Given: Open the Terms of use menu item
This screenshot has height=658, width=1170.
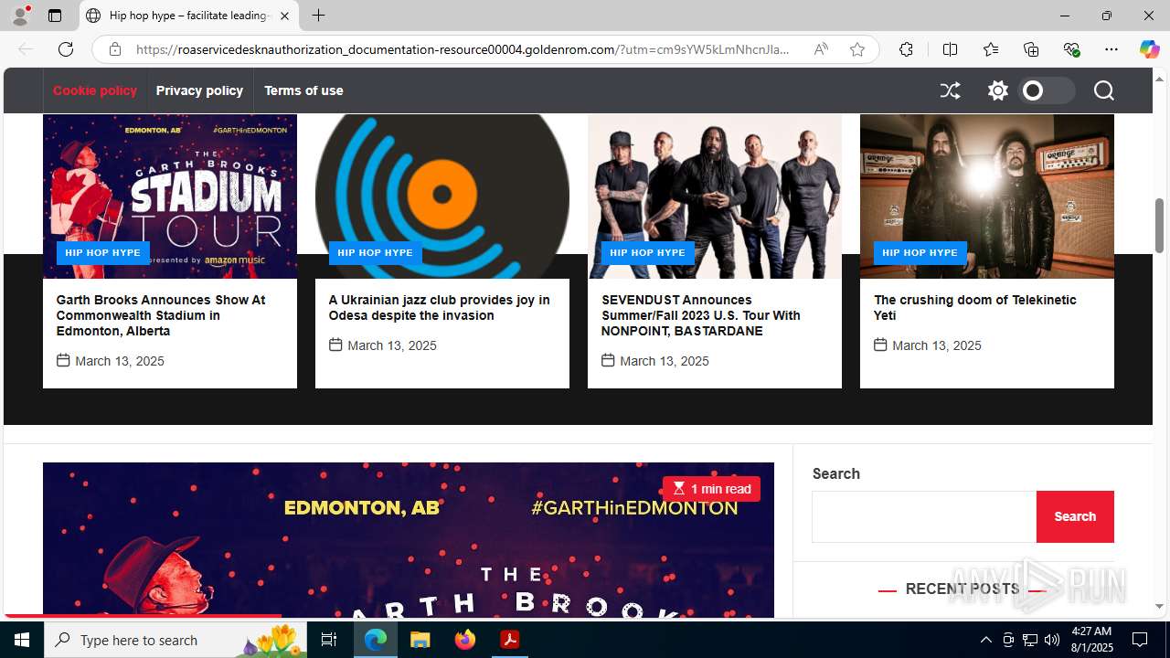Looking at the screenshot, I should point(303,90).
